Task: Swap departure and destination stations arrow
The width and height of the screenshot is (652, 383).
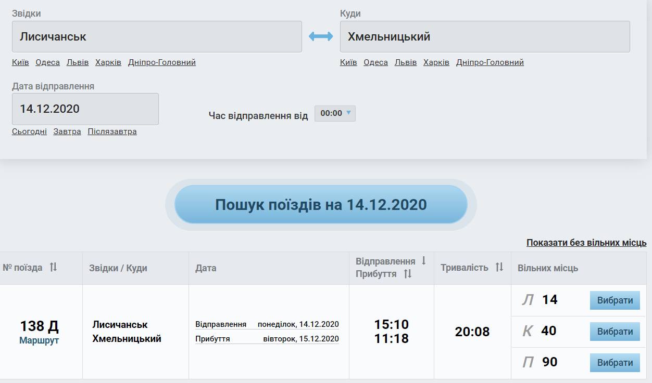Action: click(321, 36)
